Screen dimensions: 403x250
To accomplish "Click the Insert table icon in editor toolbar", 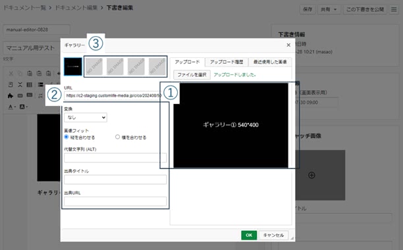I will click(30, 85).
